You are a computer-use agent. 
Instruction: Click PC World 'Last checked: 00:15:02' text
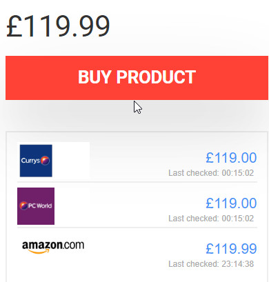click(x=211, y=219)
